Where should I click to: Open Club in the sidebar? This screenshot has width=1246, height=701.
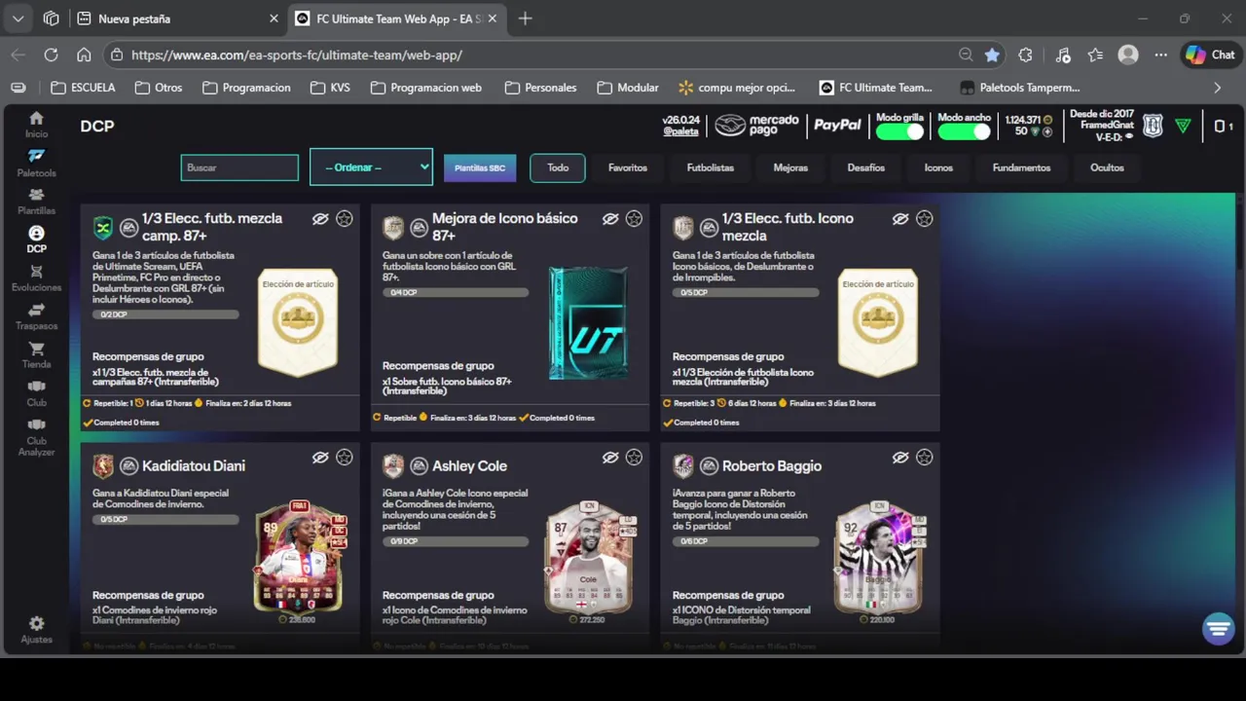(x=36, y=392)
